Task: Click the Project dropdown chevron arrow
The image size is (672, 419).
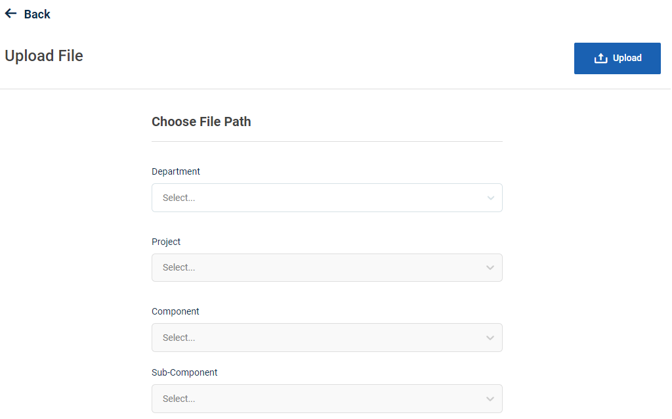Action: (x=490, y=267)
